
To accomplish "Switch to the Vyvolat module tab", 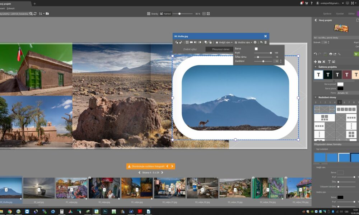I will pos(340,14).
